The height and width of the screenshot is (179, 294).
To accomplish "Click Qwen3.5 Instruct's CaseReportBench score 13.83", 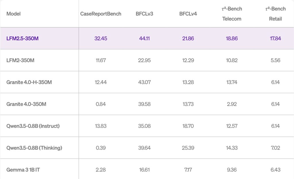I will coord(100,126).
